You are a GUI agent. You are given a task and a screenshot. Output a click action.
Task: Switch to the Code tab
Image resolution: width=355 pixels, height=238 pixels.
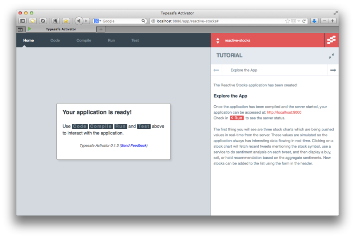coord(55,40)
